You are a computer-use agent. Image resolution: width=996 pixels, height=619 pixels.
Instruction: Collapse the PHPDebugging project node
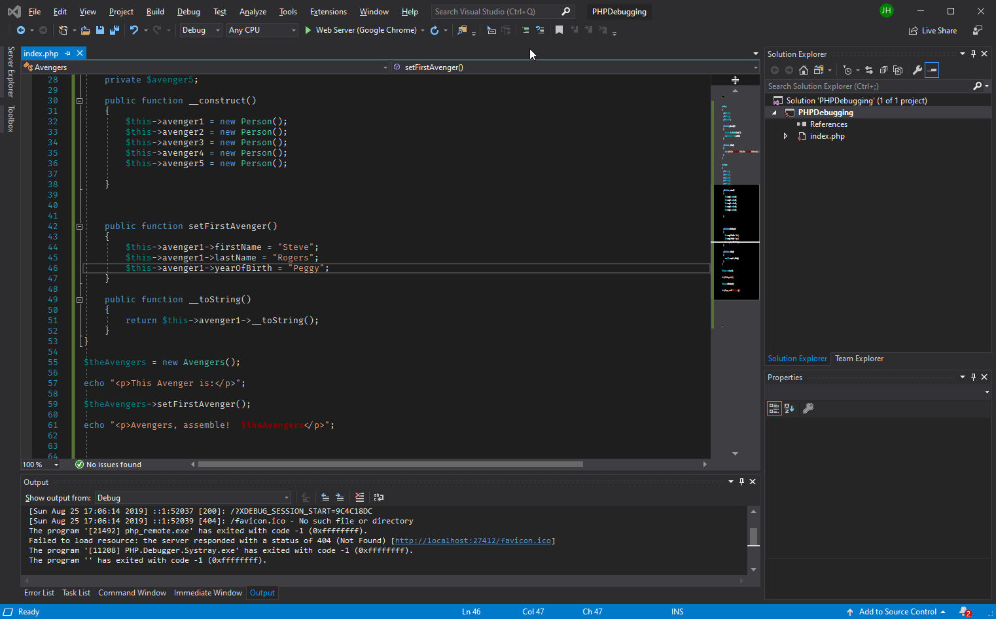pos(774,113)
